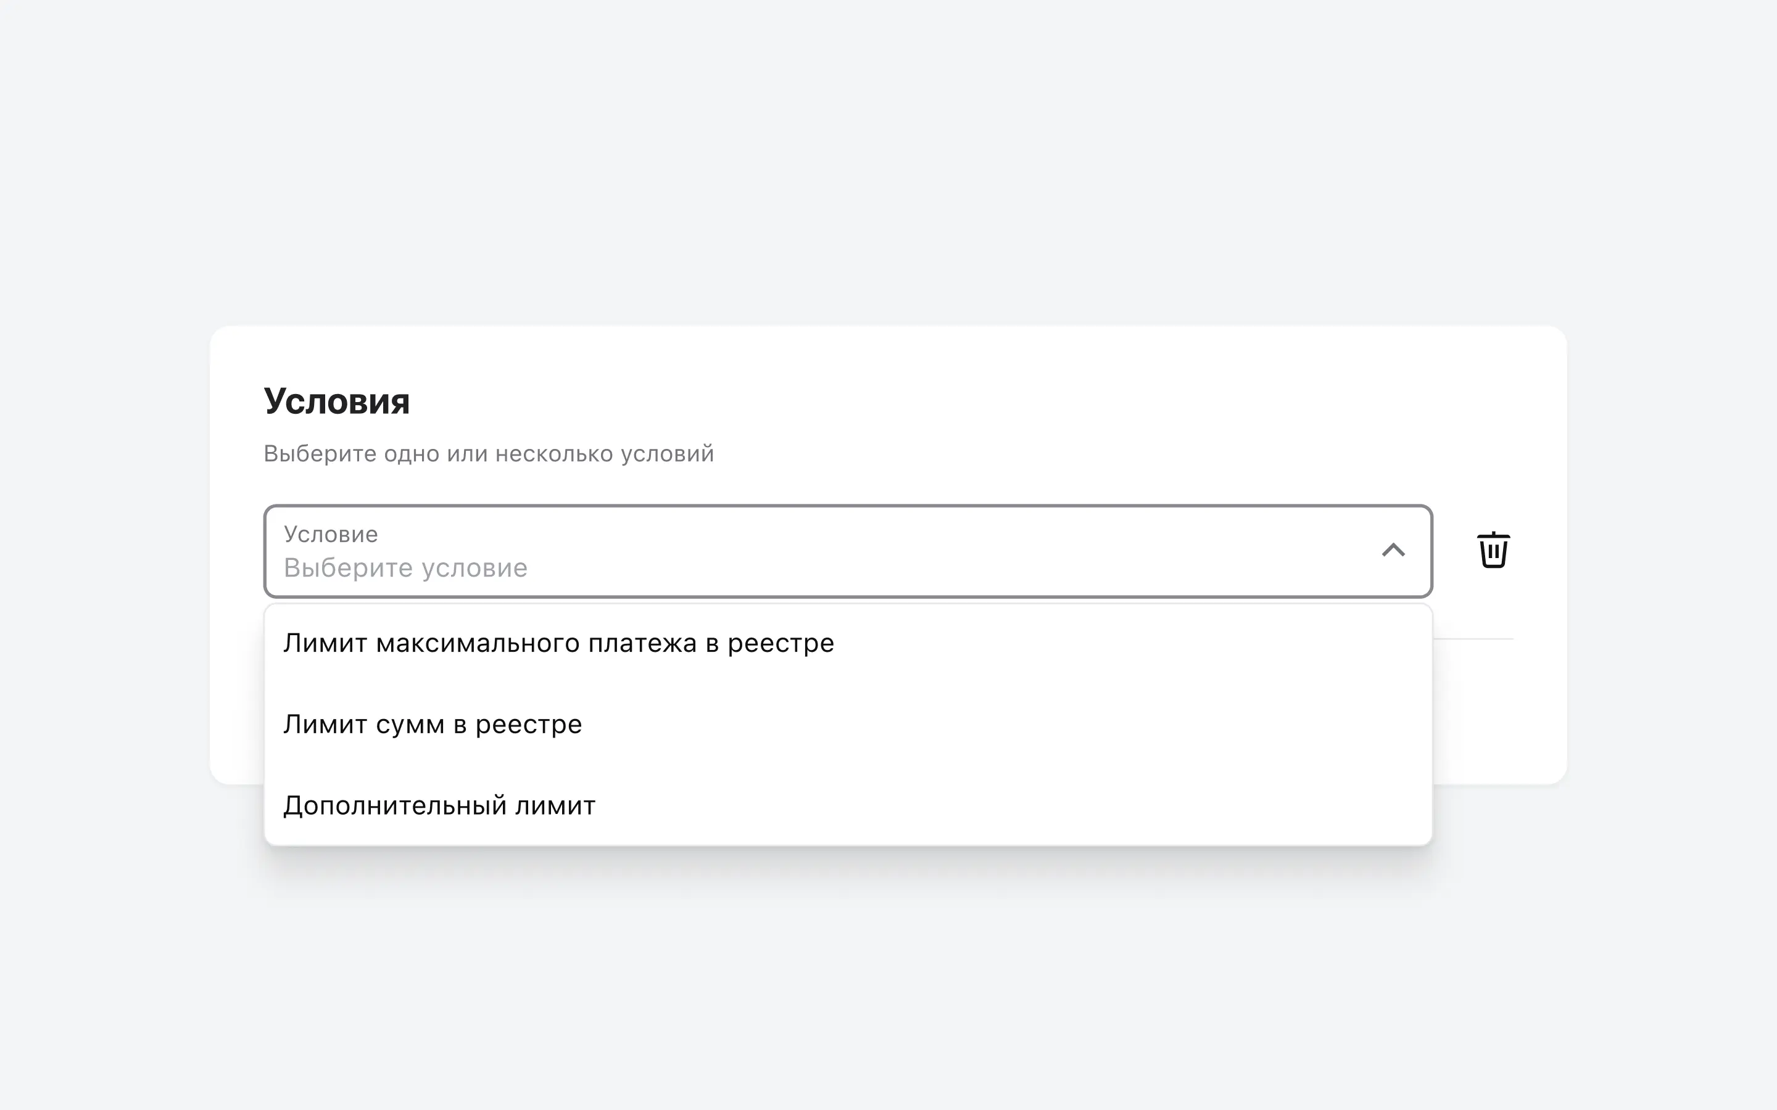The width and height of the screenshot is (1777, 1110).
Task: Click the divider line beside the dropdown list
Action: tap(1472, 639)
